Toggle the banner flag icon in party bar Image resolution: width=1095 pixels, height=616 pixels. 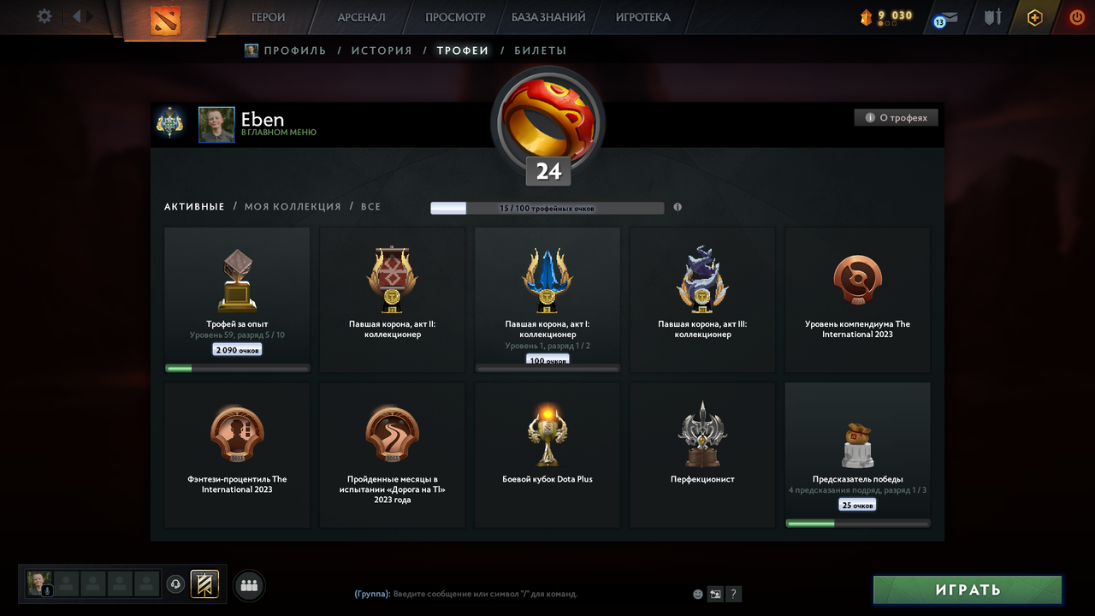[204, 584]
